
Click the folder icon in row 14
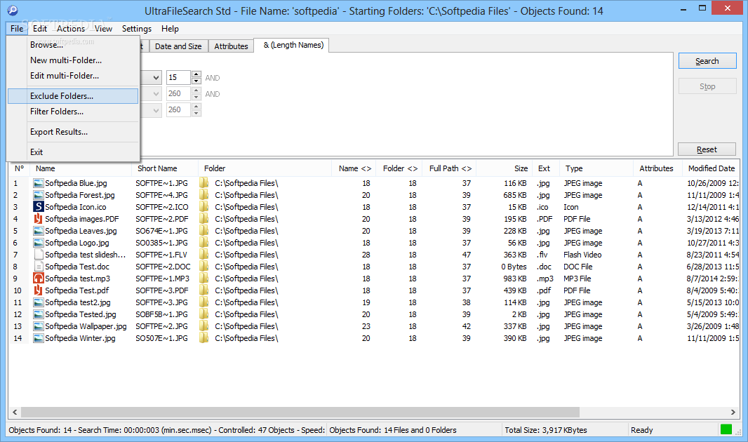[204, 338]
